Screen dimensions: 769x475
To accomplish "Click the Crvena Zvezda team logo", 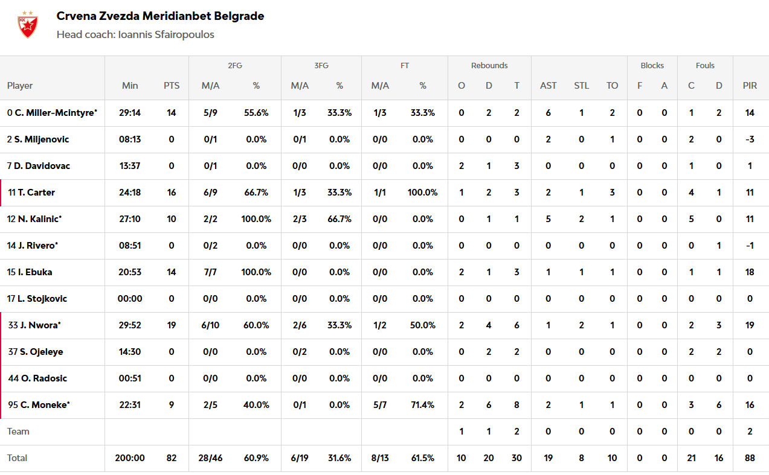I will tap(27, 25).
